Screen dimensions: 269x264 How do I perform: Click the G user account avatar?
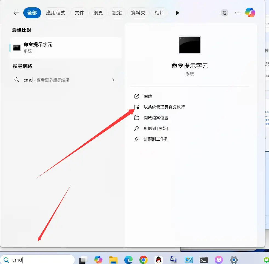[224, 13]
